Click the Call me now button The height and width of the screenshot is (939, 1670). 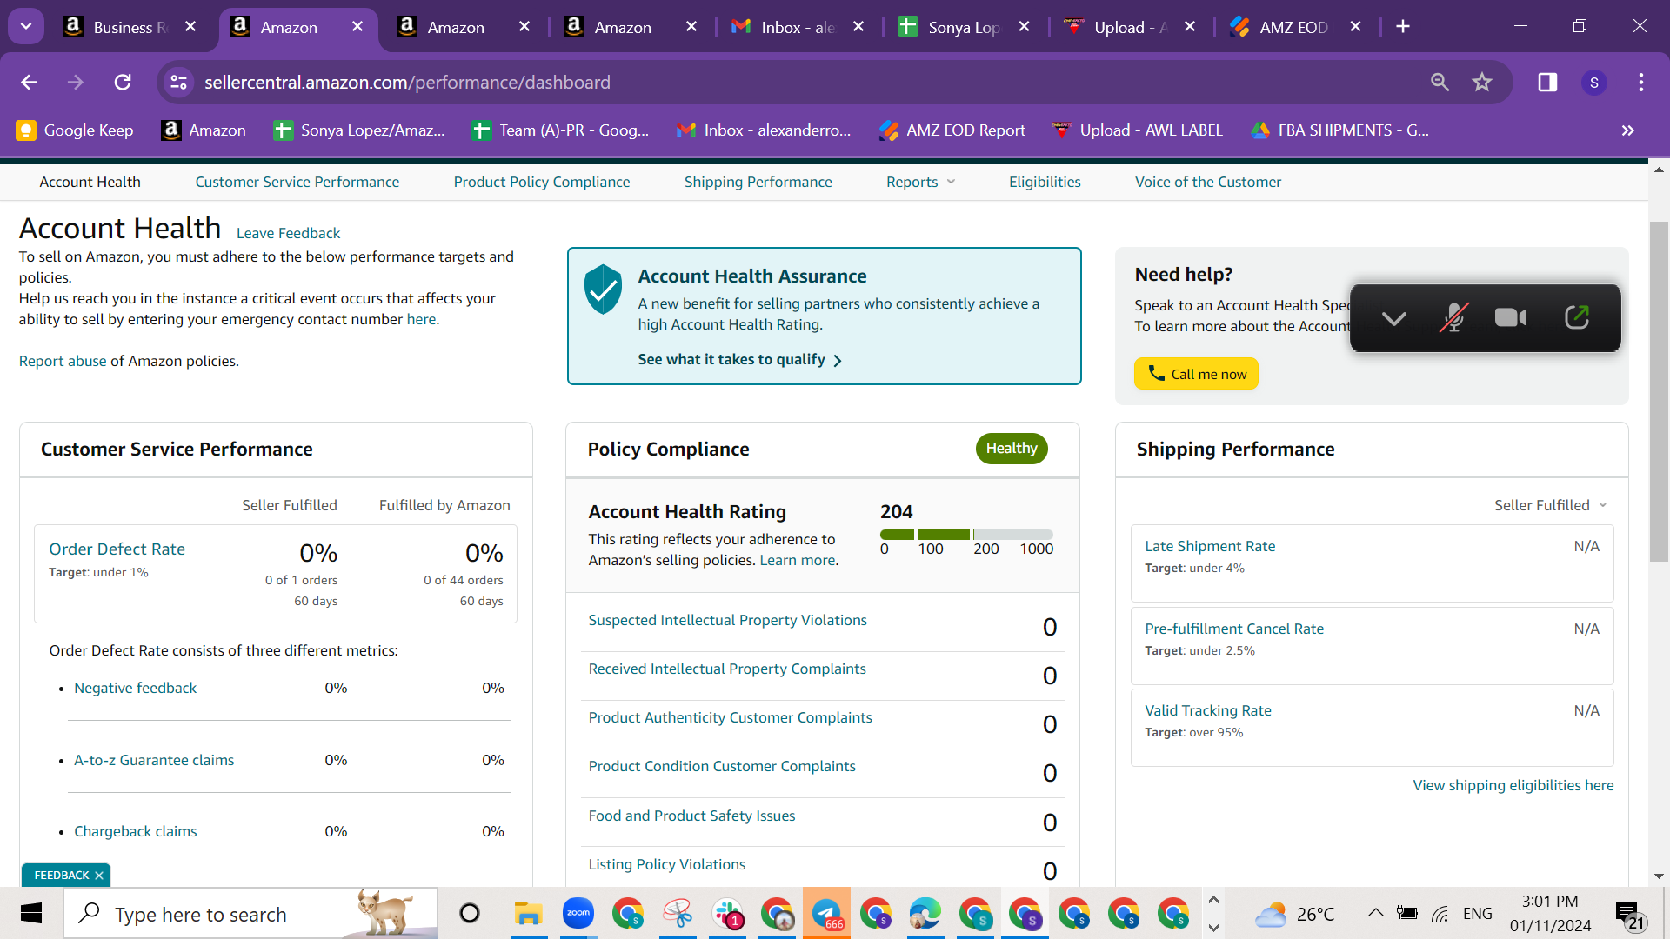[x=1196, y=374]
